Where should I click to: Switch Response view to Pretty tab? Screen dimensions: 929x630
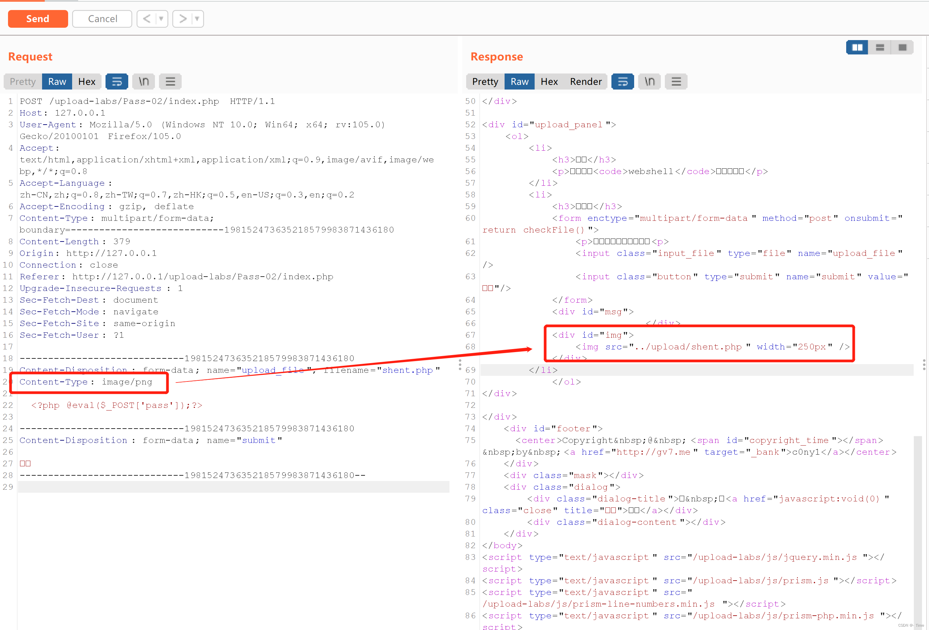click(485, 82)
